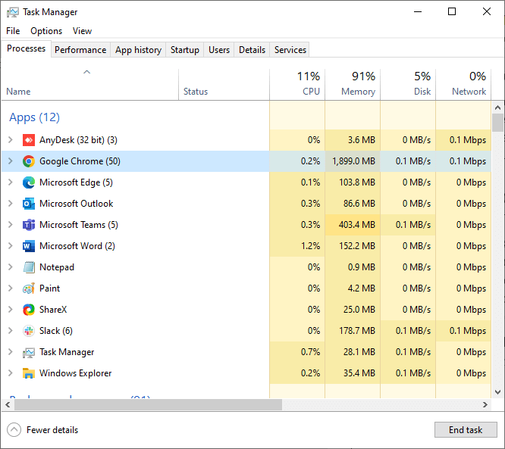Screen dimensions: 505x449
Task: Switch to the Users tab
Action: 219,50
